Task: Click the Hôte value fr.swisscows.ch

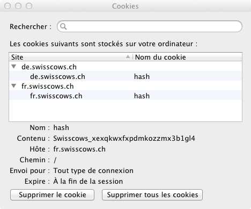Action: coord(79,149)
